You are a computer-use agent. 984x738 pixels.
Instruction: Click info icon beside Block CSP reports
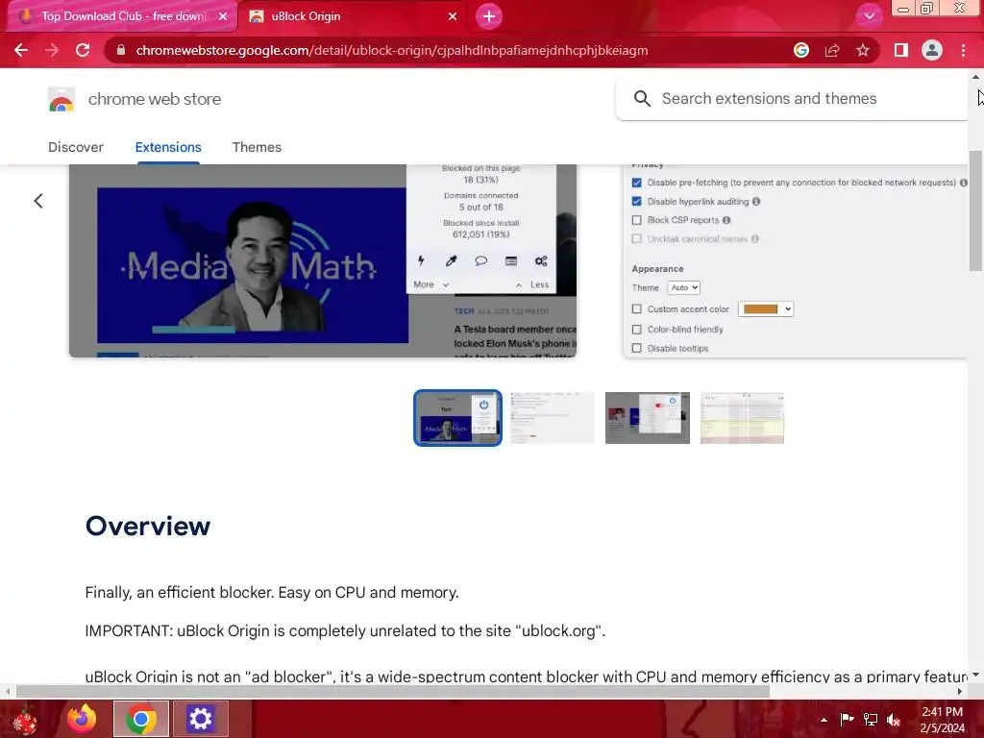[726, 220]
